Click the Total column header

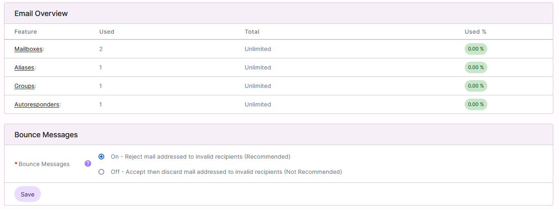(252, 32)
